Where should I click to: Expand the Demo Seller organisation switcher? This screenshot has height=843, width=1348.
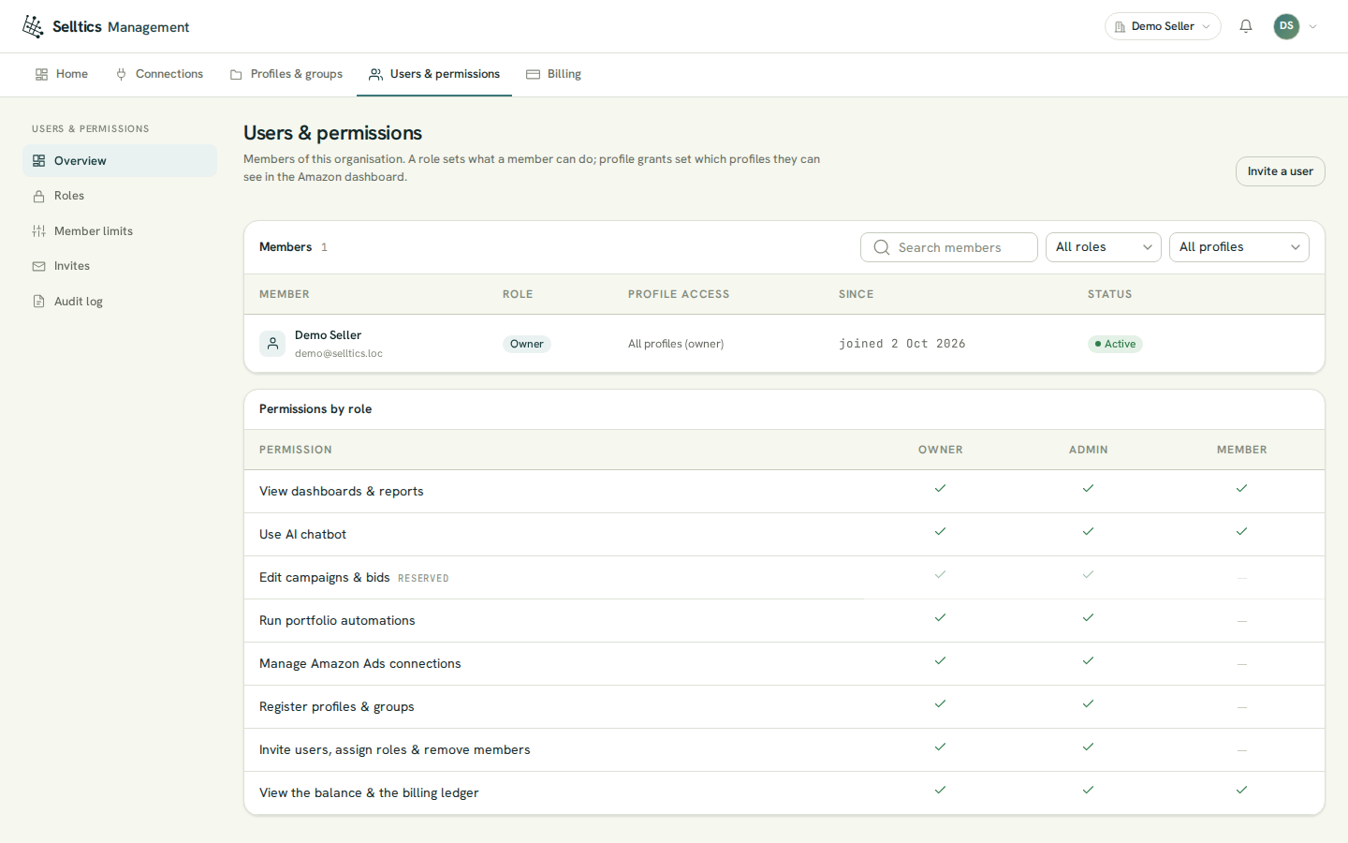coord(1163,26)
